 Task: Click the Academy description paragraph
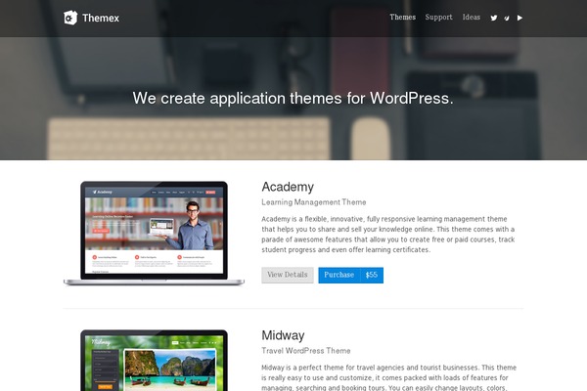click(388, 235)
